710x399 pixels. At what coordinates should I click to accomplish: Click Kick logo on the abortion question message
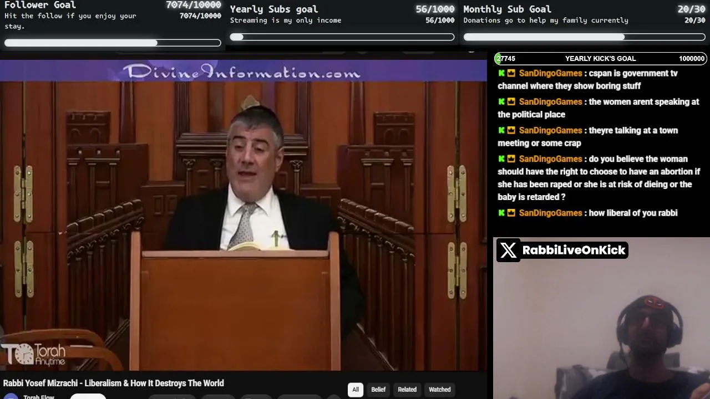pos(501,159)
